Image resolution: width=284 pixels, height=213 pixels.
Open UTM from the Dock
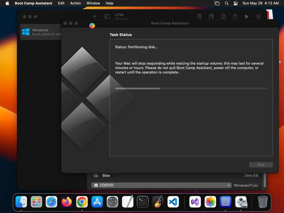pos(225,202)
